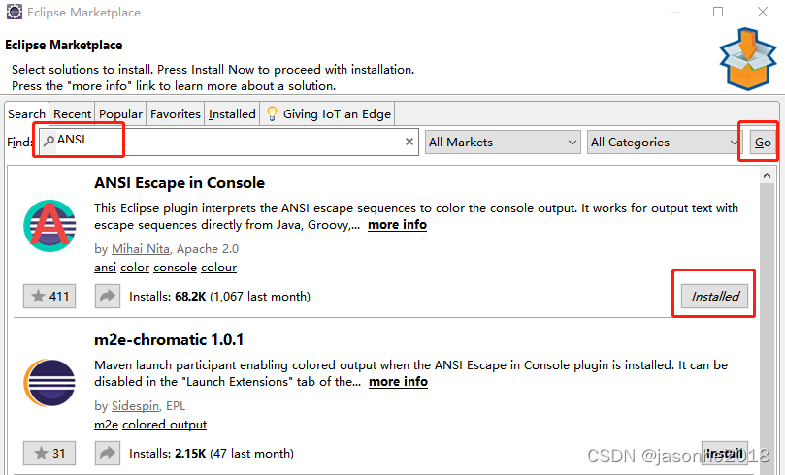Click the Go search button
785x475 pixels.
tap(763, 142)
